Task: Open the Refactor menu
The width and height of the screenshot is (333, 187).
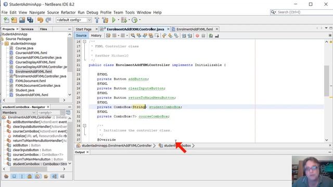Action: [x=68, y=12]
